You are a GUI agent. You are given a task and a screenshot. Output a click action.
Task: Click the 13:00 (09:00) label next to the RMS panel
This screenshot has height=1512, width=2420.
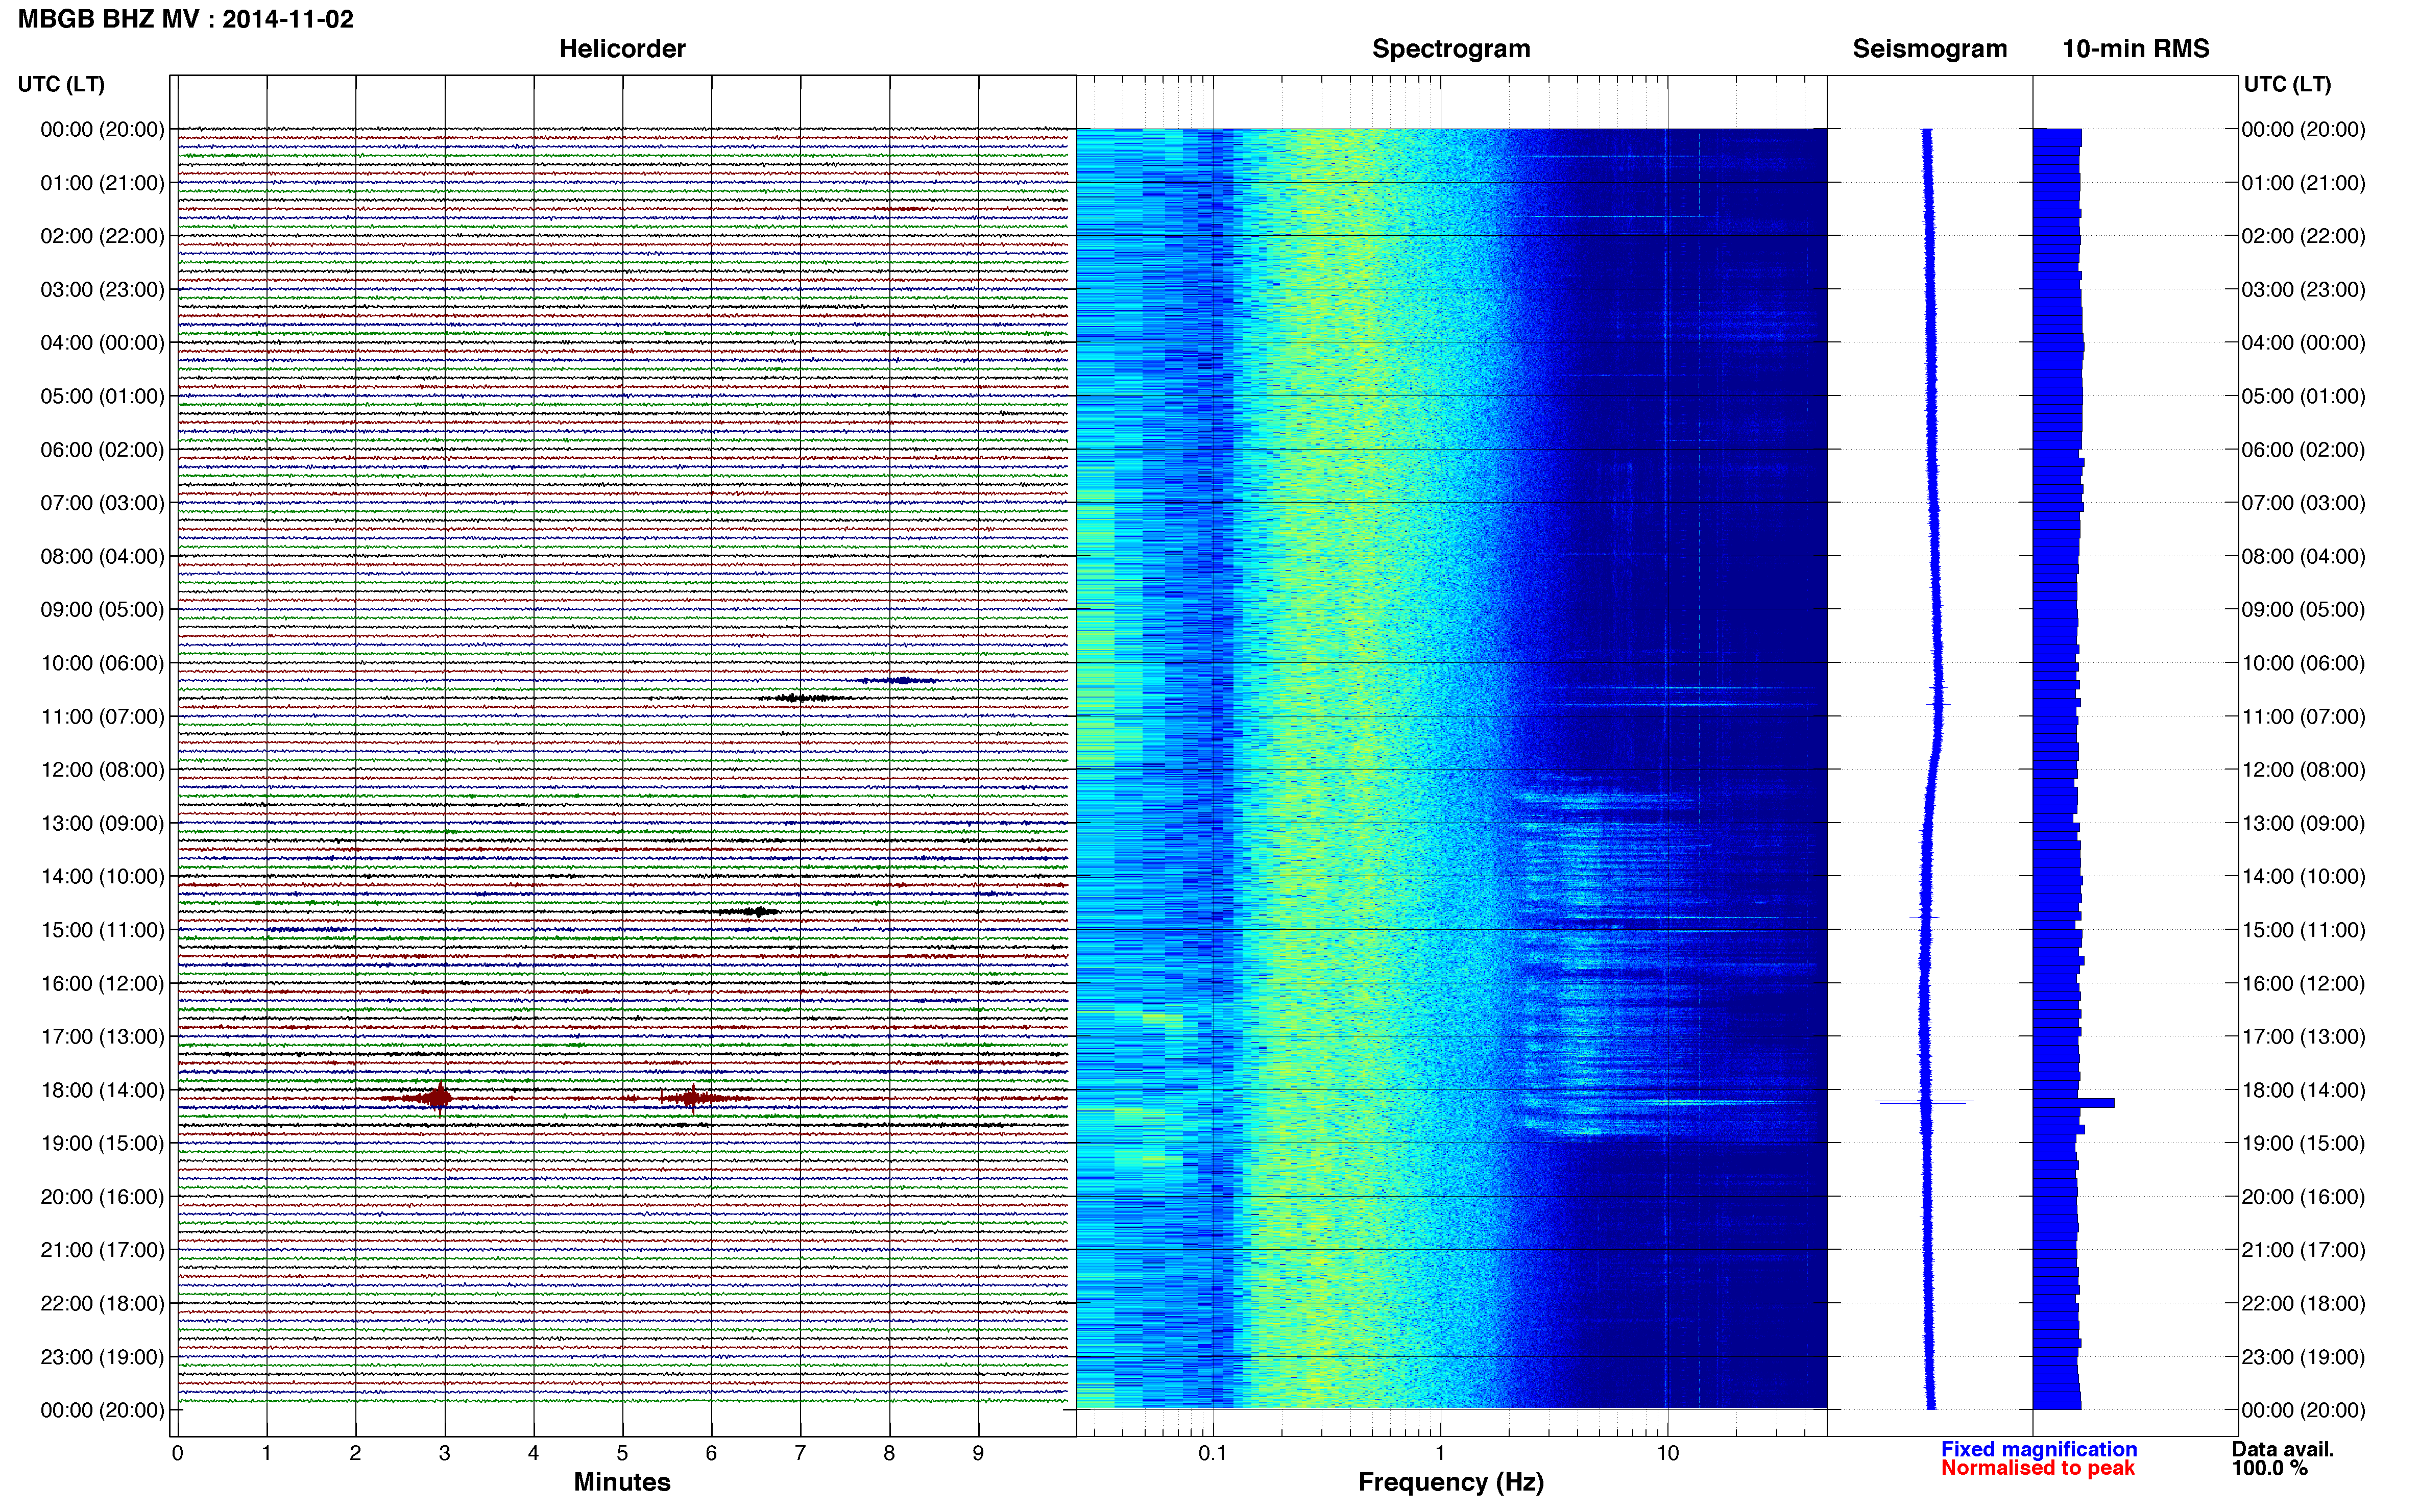(x=2304, y=823)
